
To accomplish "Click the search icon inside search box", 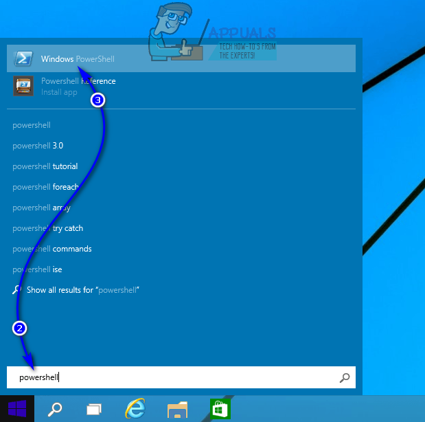I will coord(345,377).
